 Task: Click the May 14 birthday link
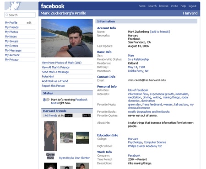click(133, 67)
